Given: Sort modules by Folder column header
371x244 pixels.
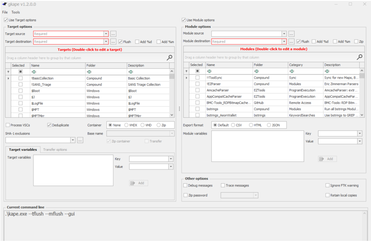Looking at the screenshot, I should coord(270,65).
